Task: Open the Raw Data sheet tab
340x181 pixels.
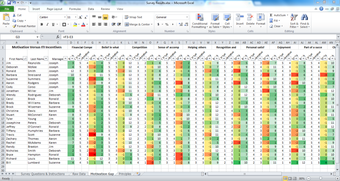Action: click(x=79, y=174)
